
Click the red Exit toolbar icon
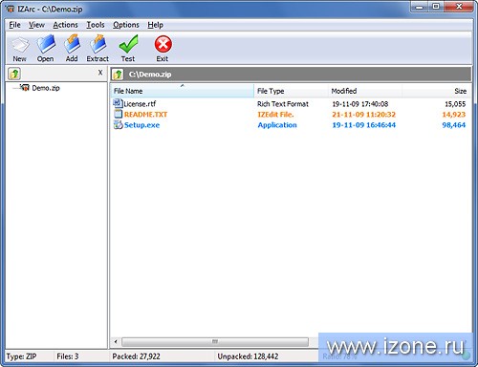click(x=163, y=44)
